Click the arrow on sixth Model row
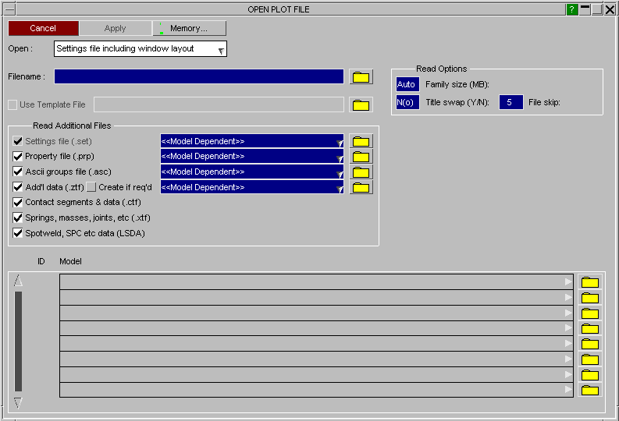Image resolution: width=619 pixels, height=421 pixels. tap(568, 359)
